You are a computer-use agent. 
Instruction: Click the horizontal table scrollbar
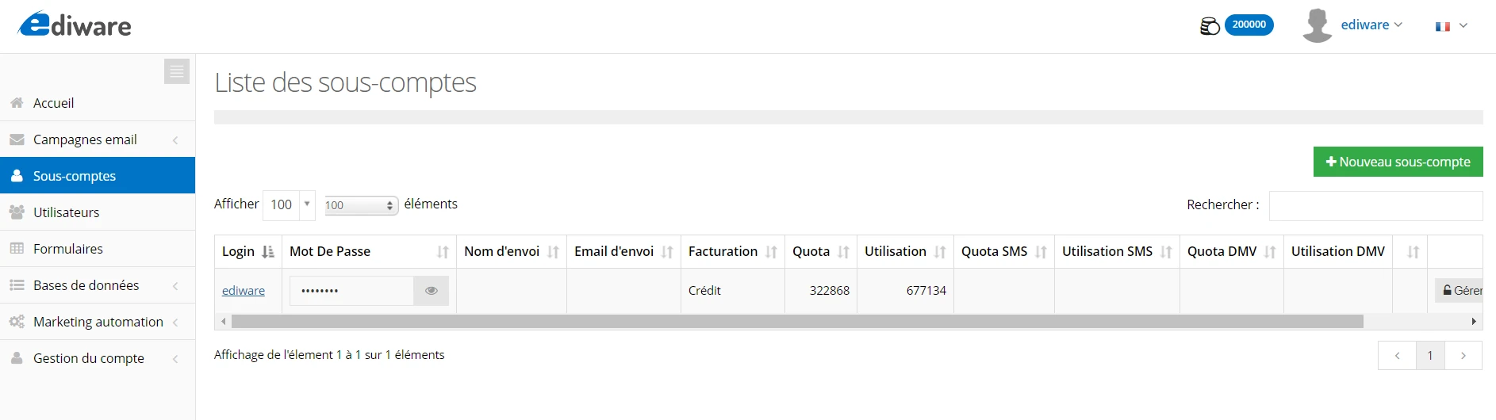pyautogui.click(x=797, y=322)
